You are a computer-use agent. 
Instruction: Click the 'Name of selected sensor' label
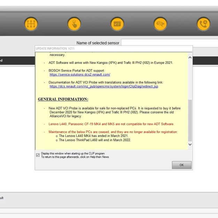98,43
